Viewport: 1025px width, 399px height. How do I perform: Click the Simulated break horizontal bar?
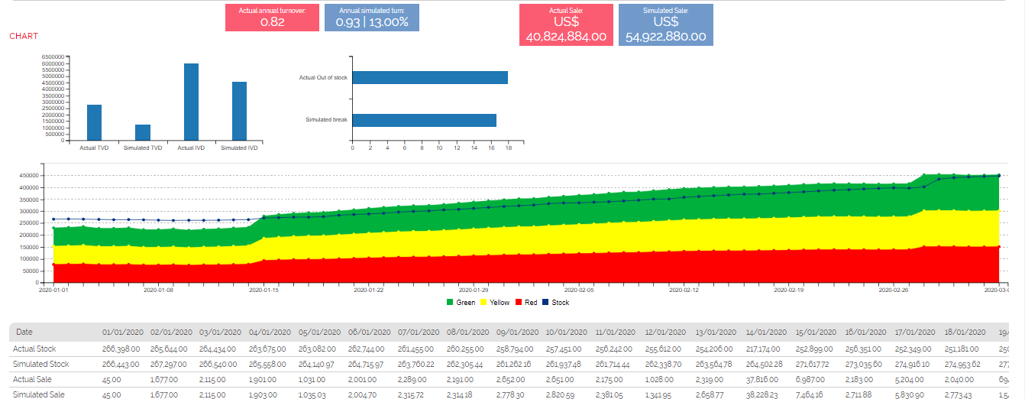[x=424, y=120]
